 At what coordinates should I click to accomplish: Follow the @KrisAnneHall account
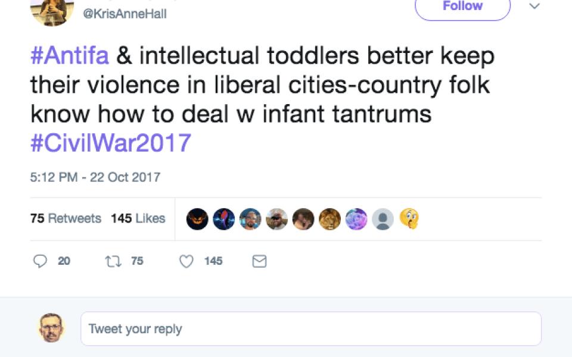pyautogui.click(x=462, y=7)
